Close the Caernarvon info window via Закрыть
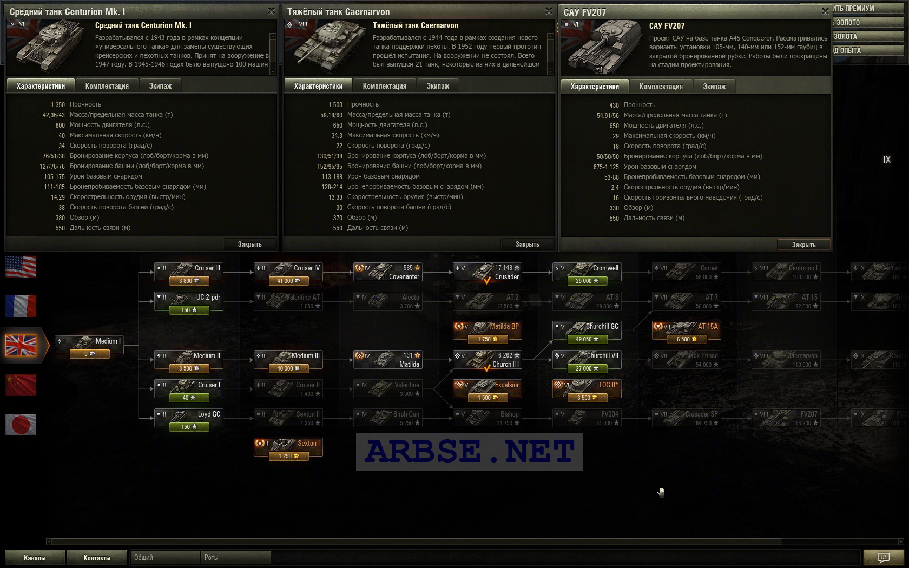 click(x=528, y=245)
